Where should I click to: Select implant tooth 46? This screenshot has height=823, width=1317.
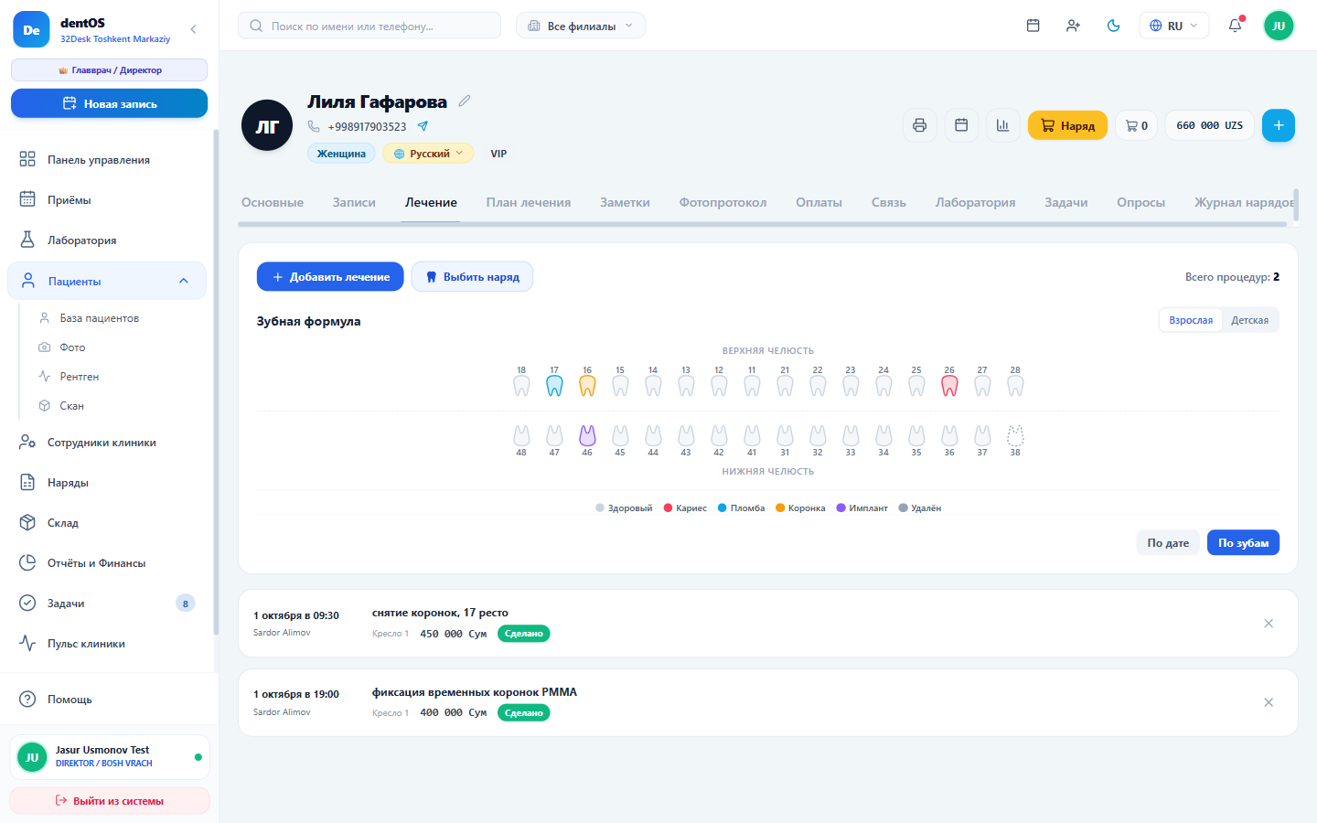tap(587, 435)
